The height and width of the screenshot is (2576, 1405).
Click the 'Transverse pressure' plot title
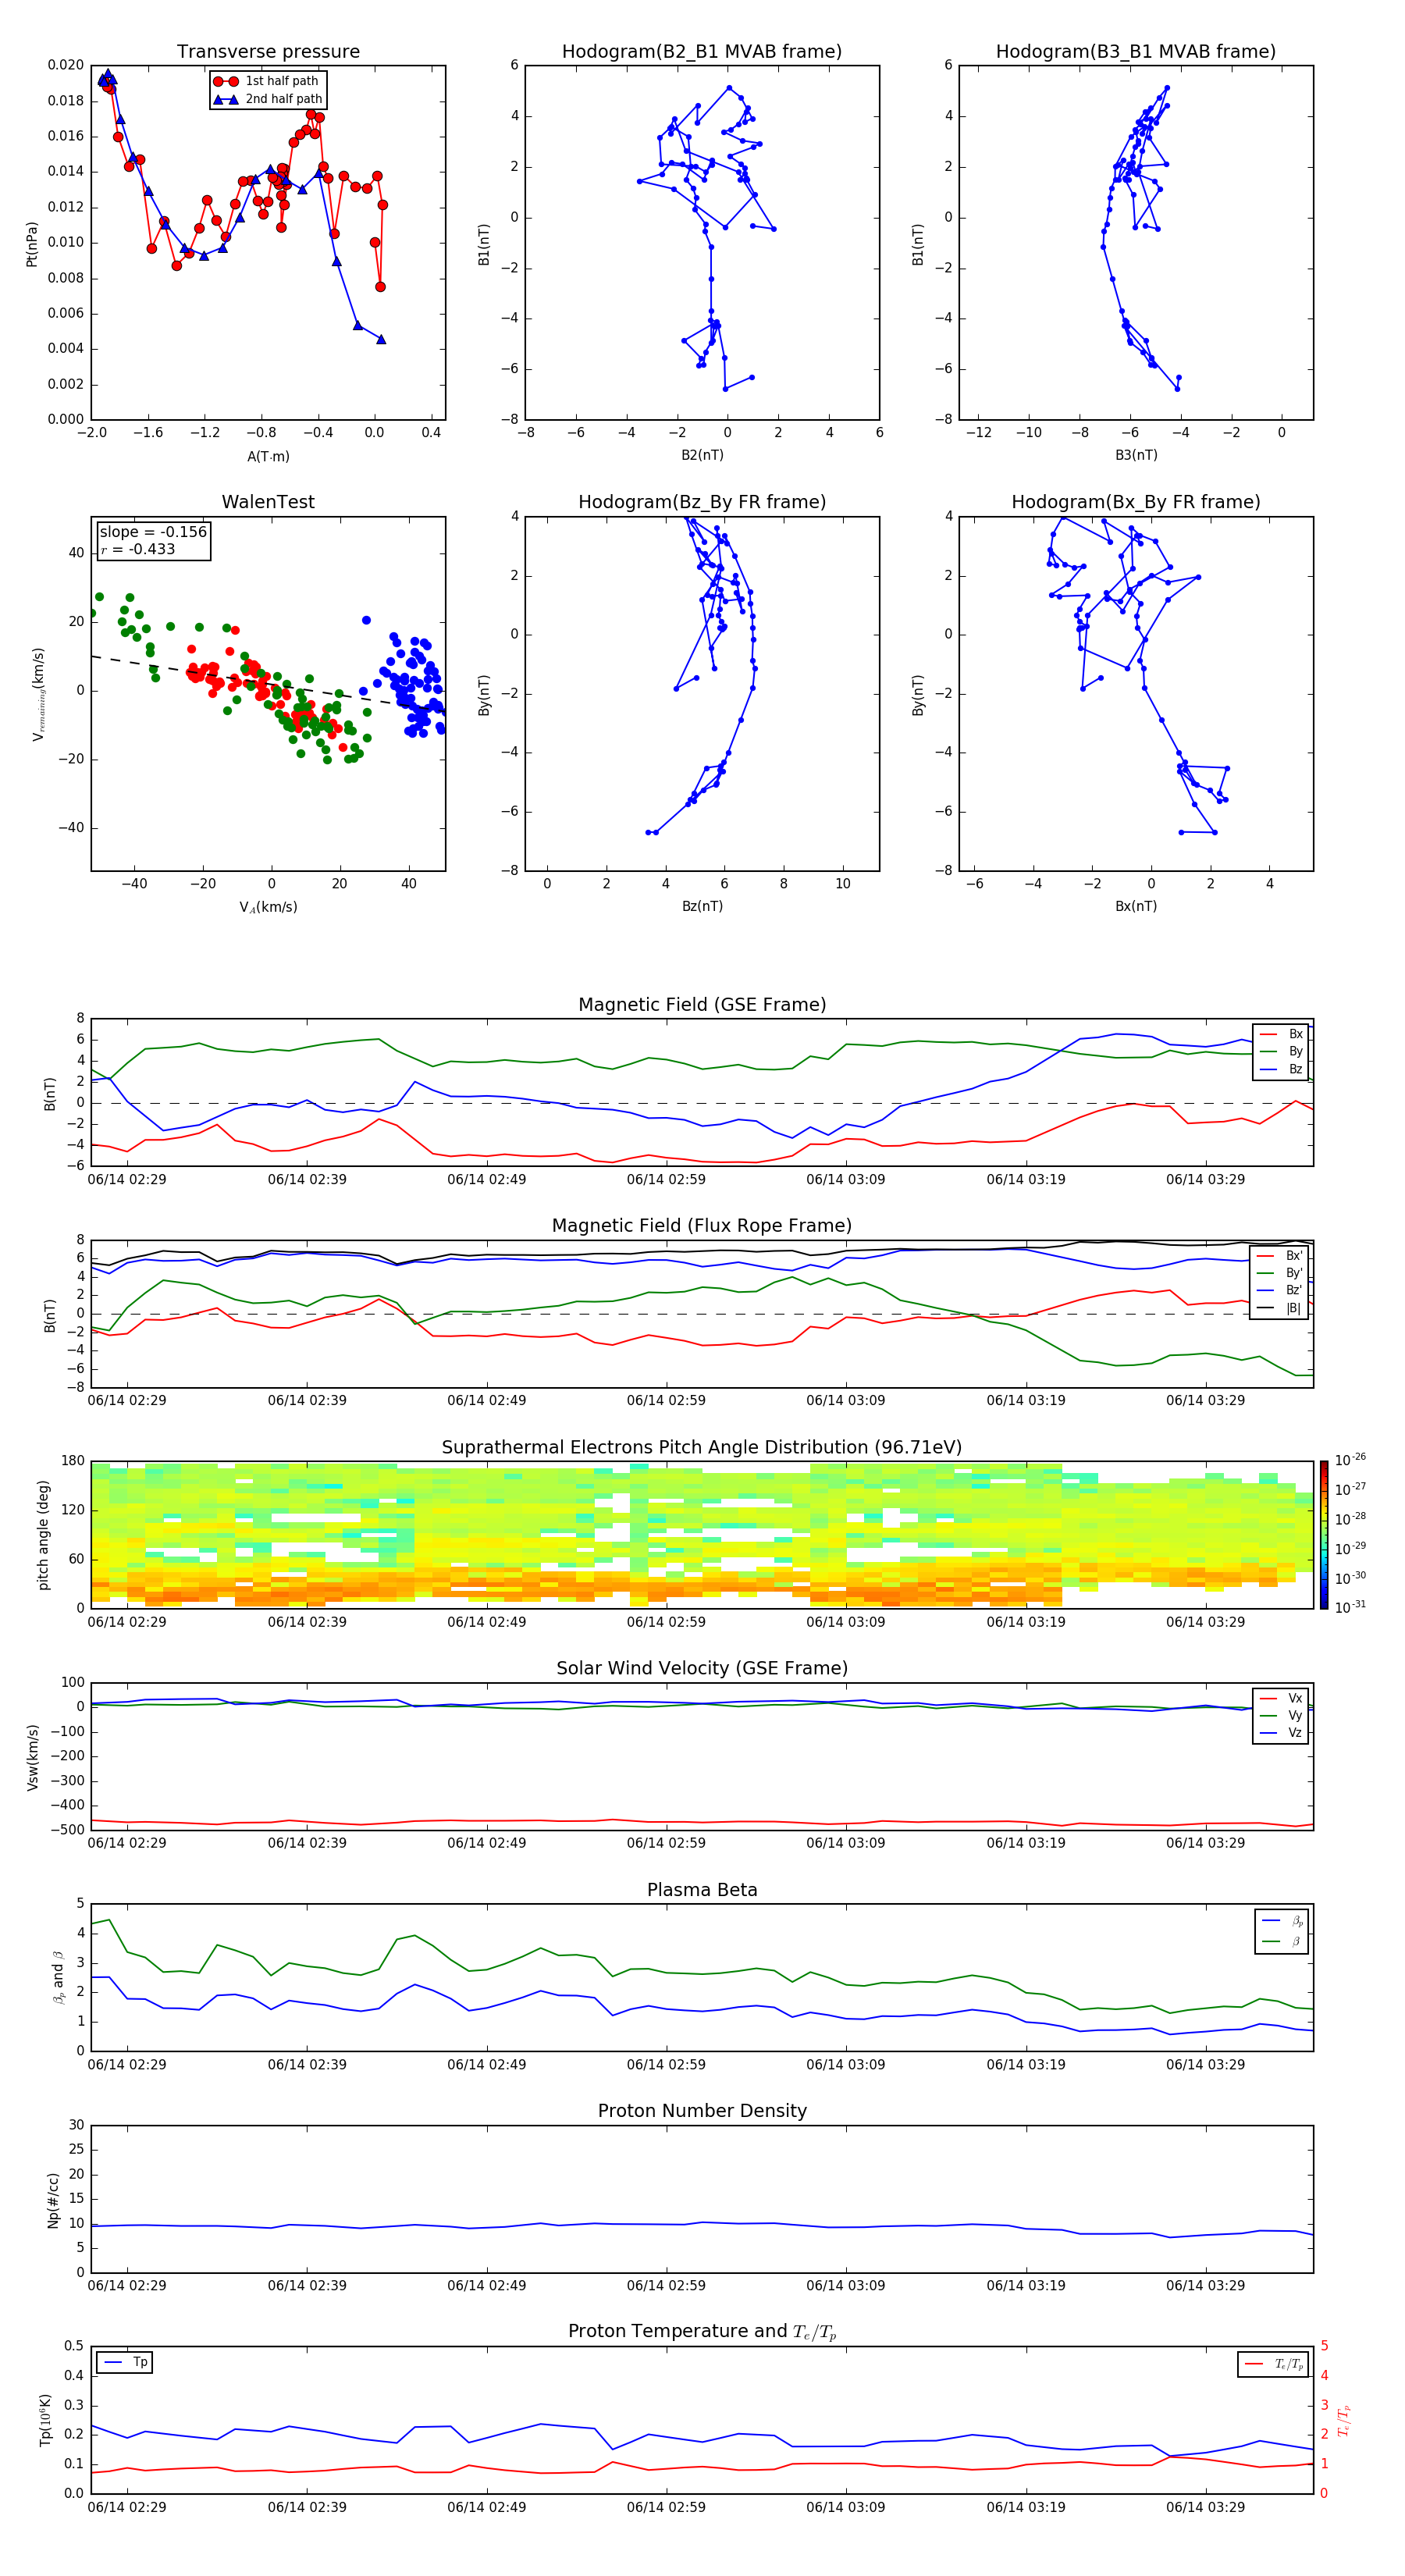pos(268,52)
